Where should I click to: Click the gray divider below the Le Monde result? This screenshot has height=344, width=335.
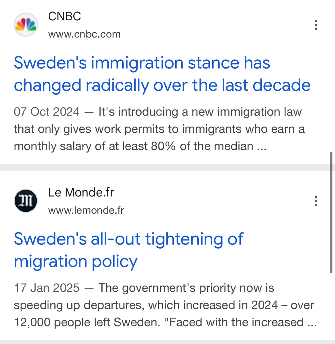pos(166,342)
